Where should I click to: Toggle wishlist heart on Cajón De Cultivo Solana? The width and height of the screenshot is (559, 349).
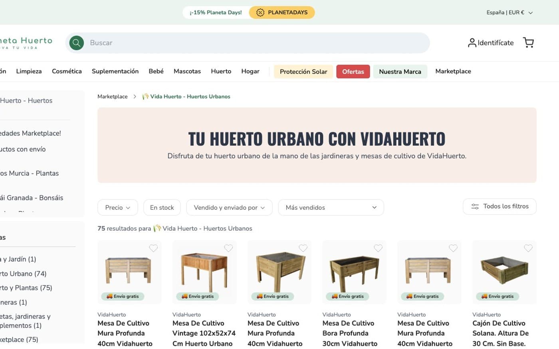(528, 248)
